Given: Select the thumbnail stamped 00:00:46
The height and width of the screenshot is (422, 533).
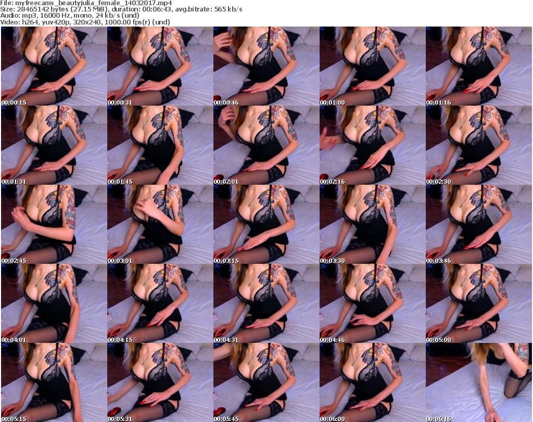Looking at the screenshot, I should coord(266,66).
